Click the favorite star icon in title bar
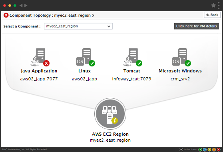This screenshot has height=152, width=223. pos(213,6)
